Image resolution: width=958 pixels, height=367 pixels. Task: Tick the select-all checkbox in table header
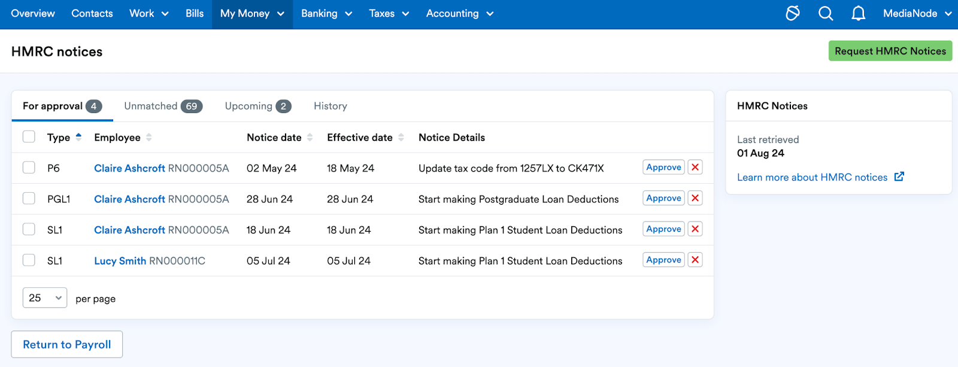click(29, 137)
